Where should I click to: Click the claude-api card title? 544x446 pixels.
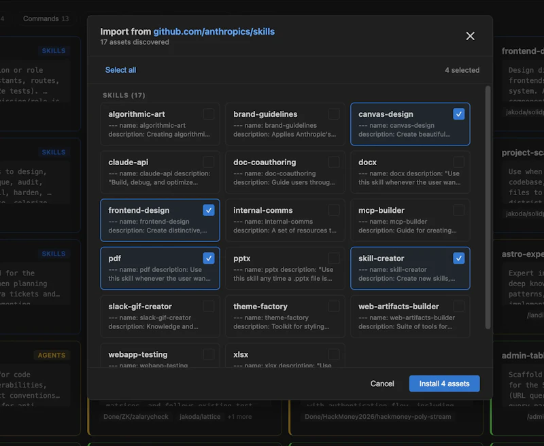128,162
